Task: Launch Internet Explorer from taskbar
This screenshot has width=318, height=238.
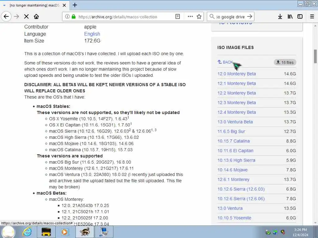Action: (x=27, y=232)
